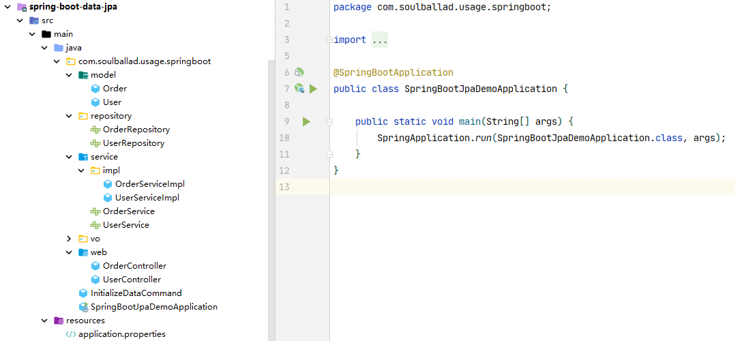Toggle the main method fold marker on line 9
735x341 pixels.
[x=329, y=121]
